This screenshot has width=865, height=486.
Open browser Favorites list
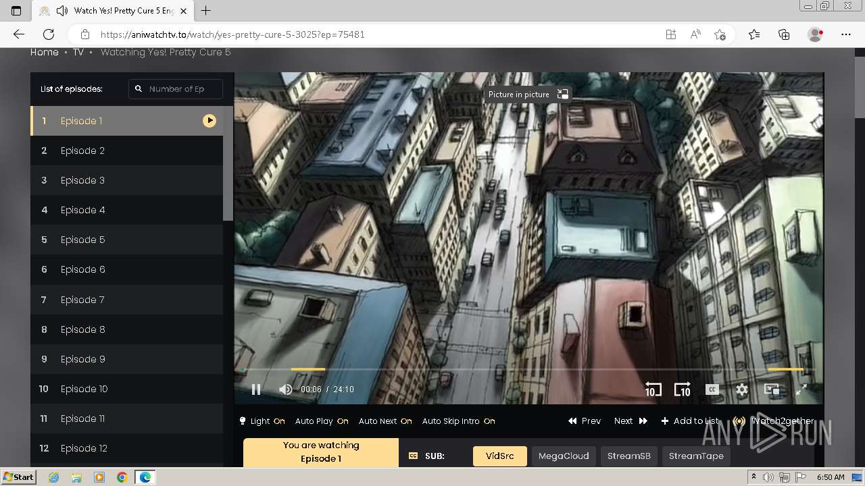pyautogui.click(x=754, y=34)
